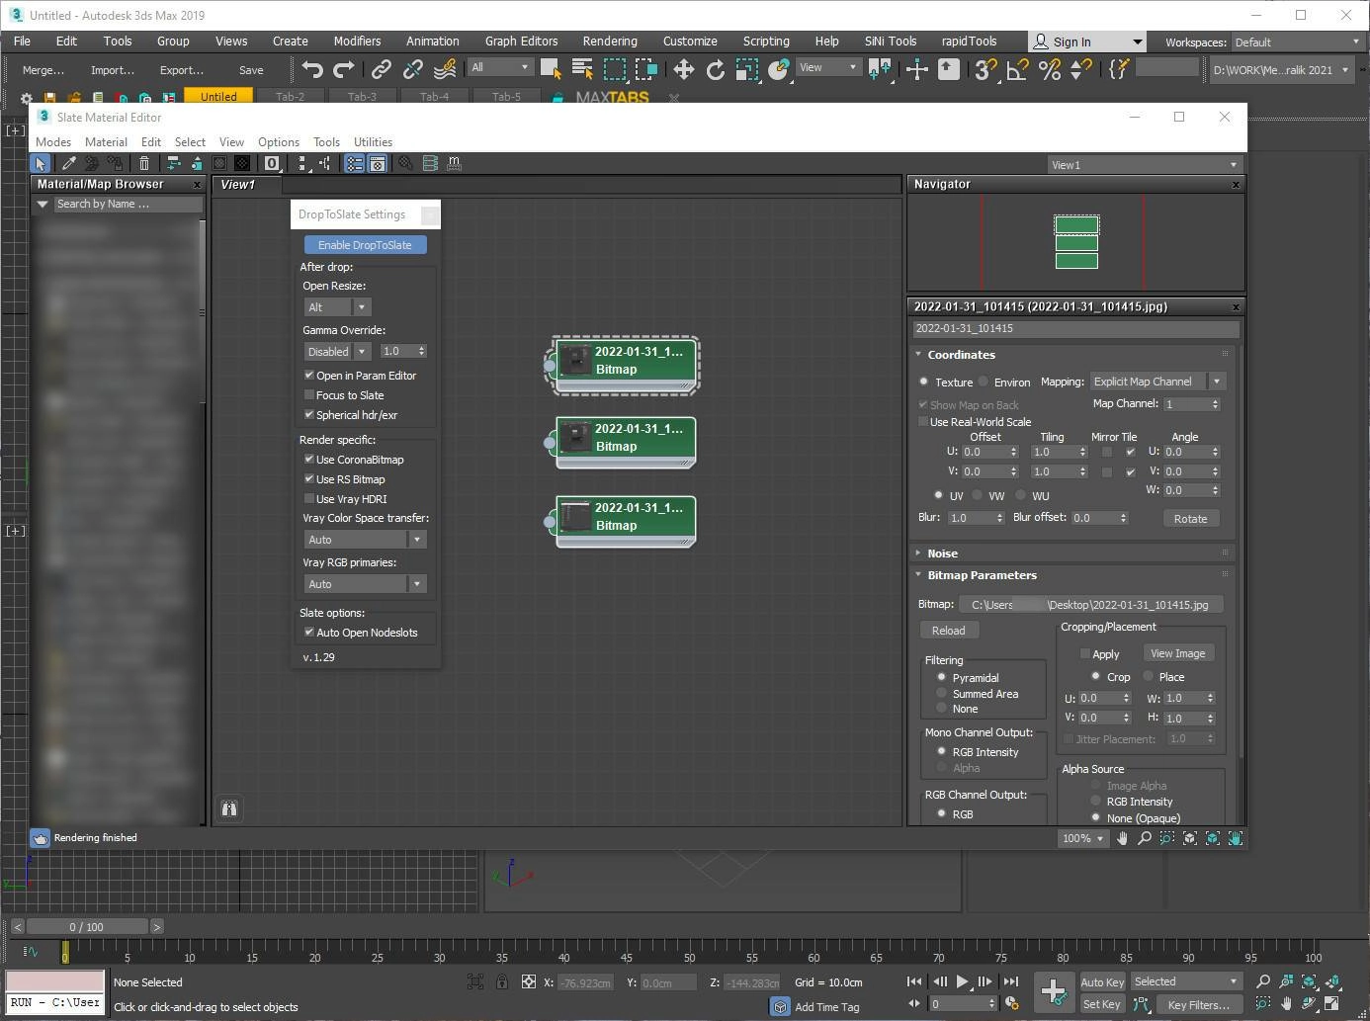Switch to the Tab-3 MaxTabs tab

click(362, 97)
